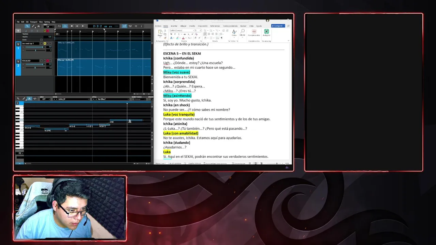
Task: Switch to Insertar tab in Word
Action: [x=174, y=26]
